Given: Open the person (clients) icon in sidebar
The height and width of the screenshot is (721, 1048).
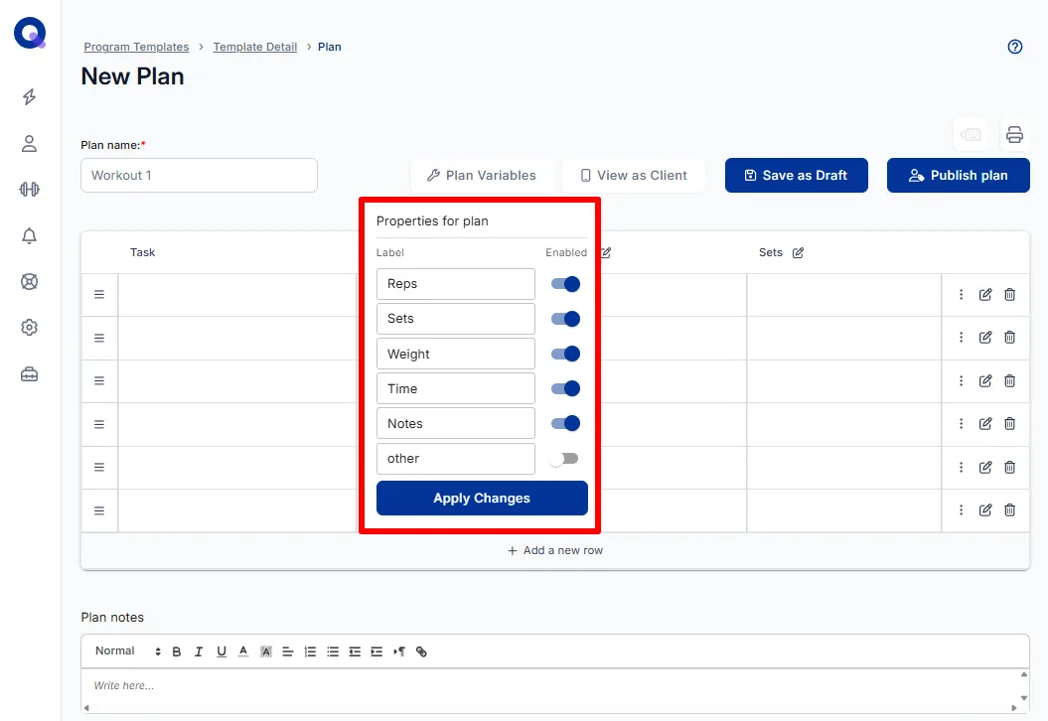Looking at the screenshot, I should [x=30, y=144].
